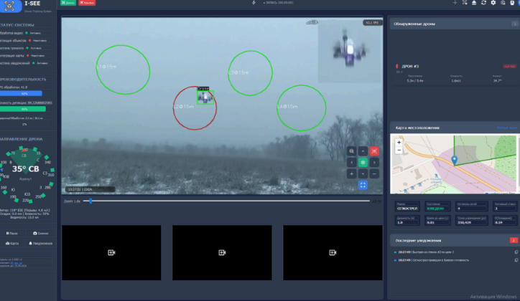Open the Notifications button in left sidebar
This screenshot has width=520, height=301.
click(41, 244)
